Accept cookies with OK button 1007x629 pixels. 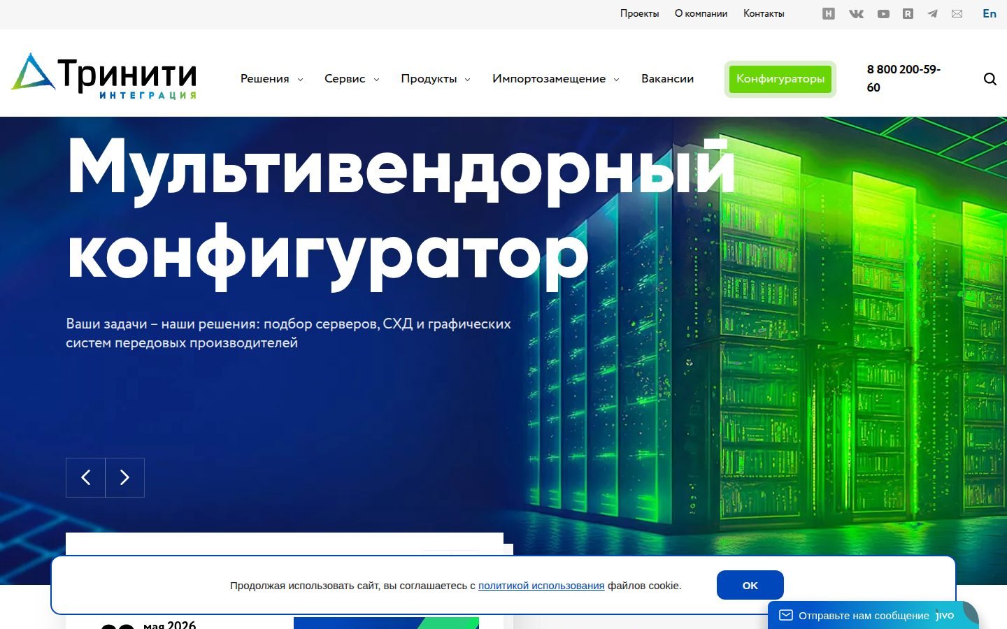tap(750, 585)
